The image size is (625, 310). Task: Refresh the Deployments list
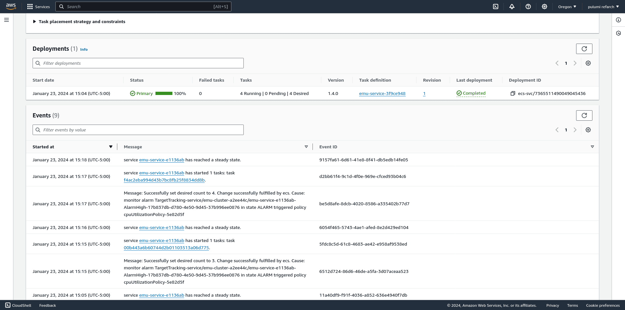[584, 49]
